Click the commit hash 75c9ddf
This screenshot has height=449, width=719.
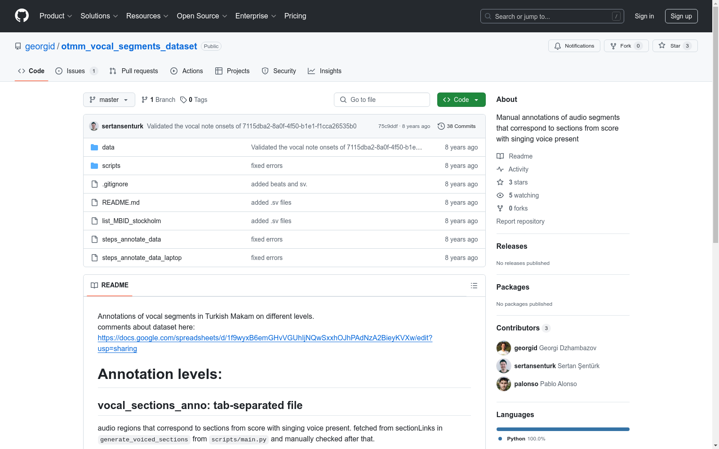pos(388,126)
